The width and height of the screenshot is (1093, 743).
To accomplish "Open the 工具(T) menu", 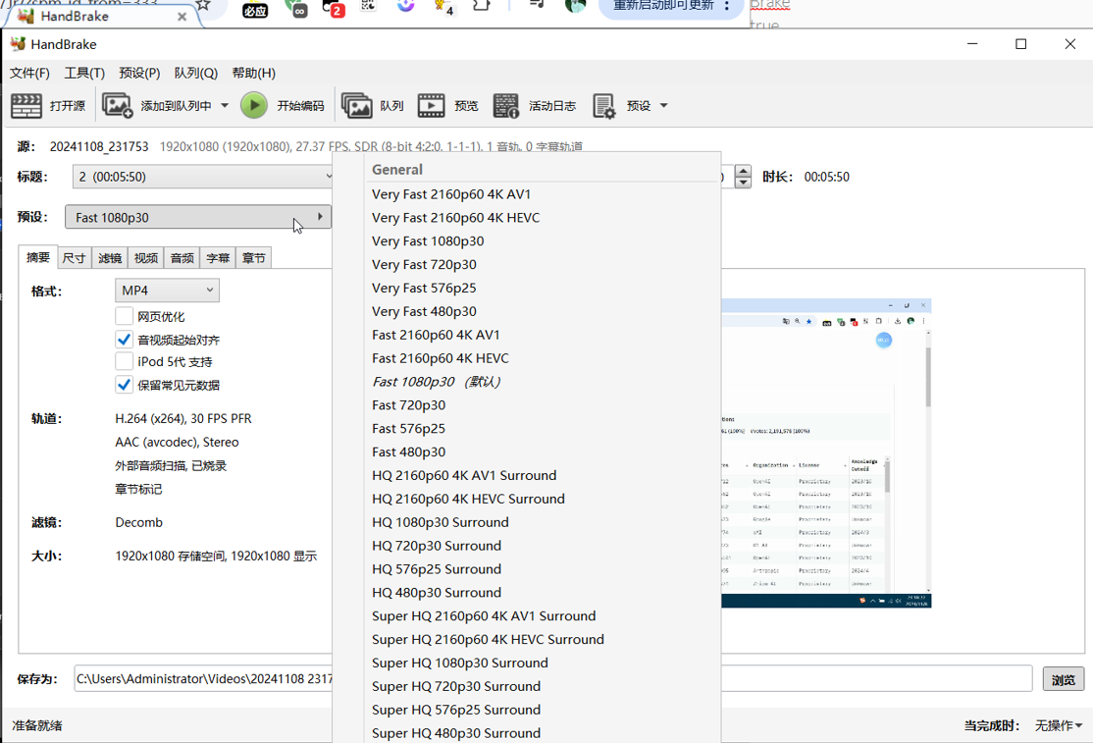I will click(84, 74).
